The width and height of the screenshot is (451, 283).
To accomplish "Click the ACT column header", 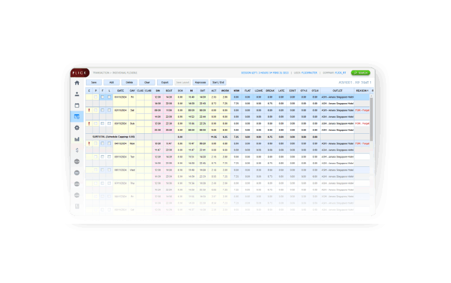I will [x=214, y=91].
